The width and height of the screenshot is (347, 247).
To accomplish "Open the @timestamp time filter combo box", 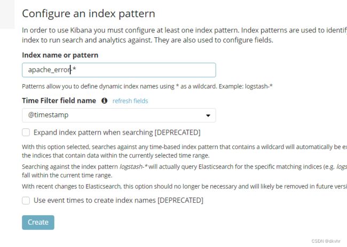I will coord(119,115).
